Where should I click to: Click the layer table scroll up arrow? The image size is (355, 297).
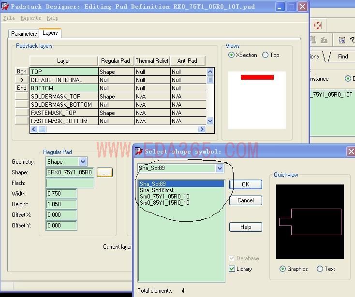click(210, 71)
